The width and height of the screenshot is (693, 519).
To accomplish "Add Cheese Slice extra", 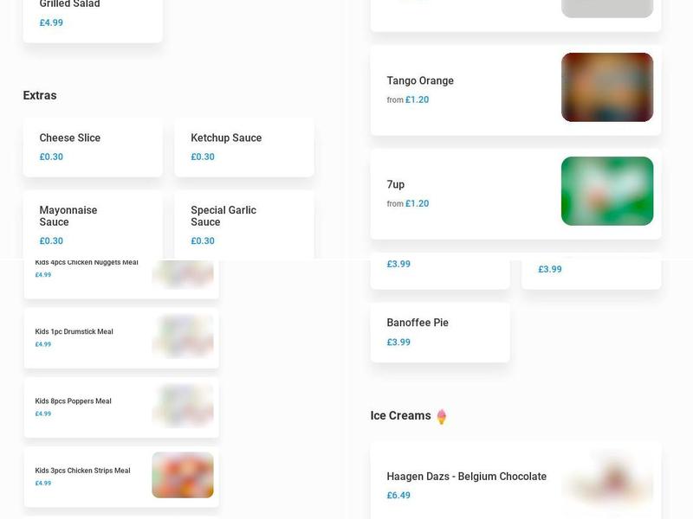I will [x=93, y=147].
